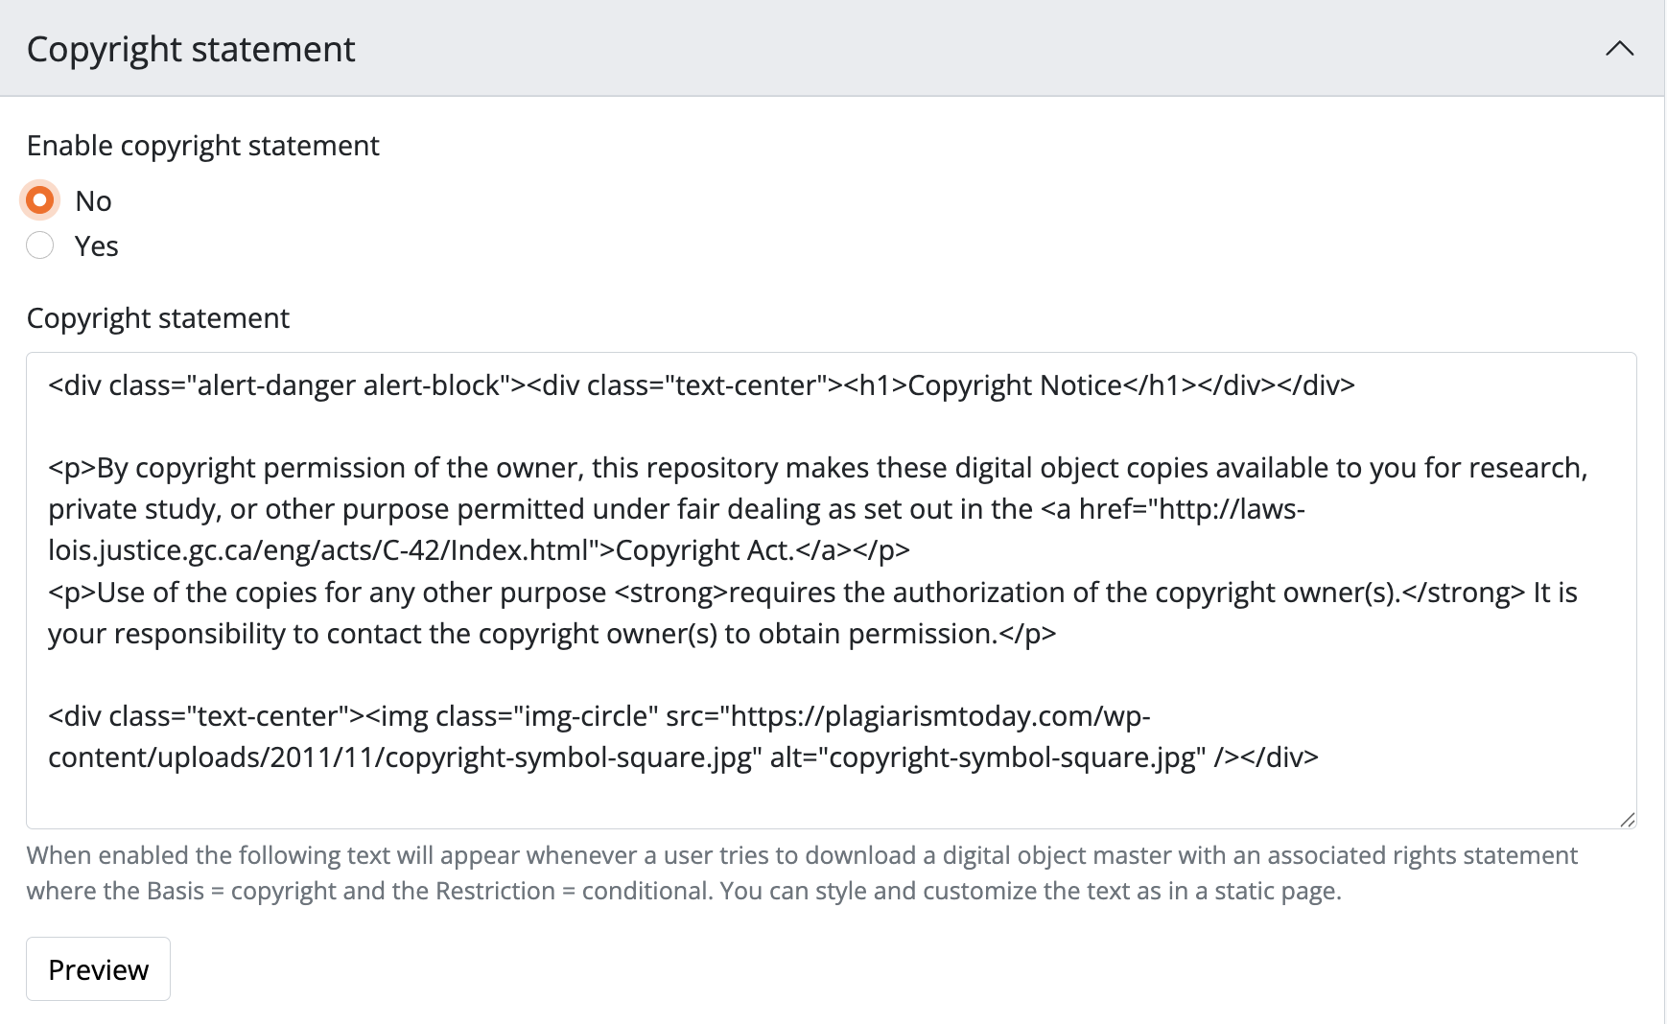Screen dimensions: 1667x1024
Task: Click the Copyright statement accordion header title
Action: click(x=191, y=49)
